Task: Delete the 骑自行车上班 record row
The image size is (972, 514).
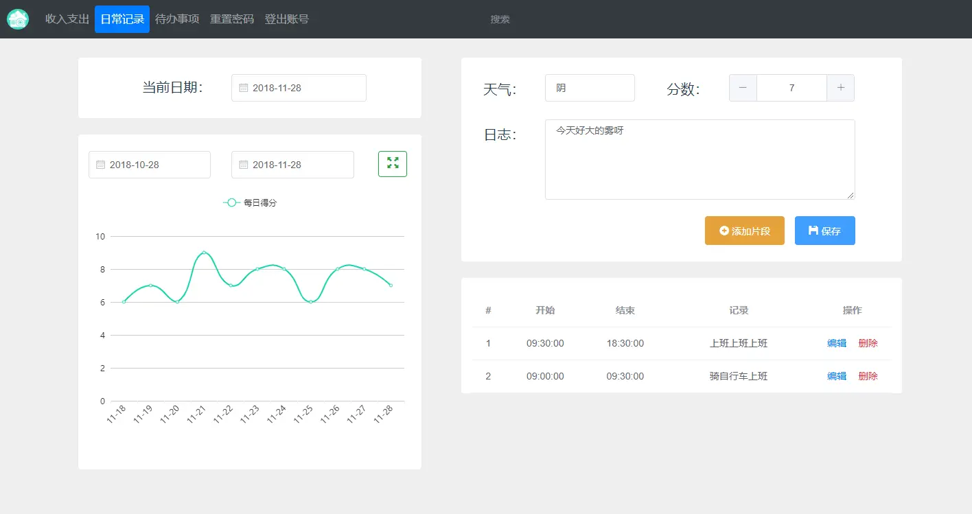Action: coord(868,376)
